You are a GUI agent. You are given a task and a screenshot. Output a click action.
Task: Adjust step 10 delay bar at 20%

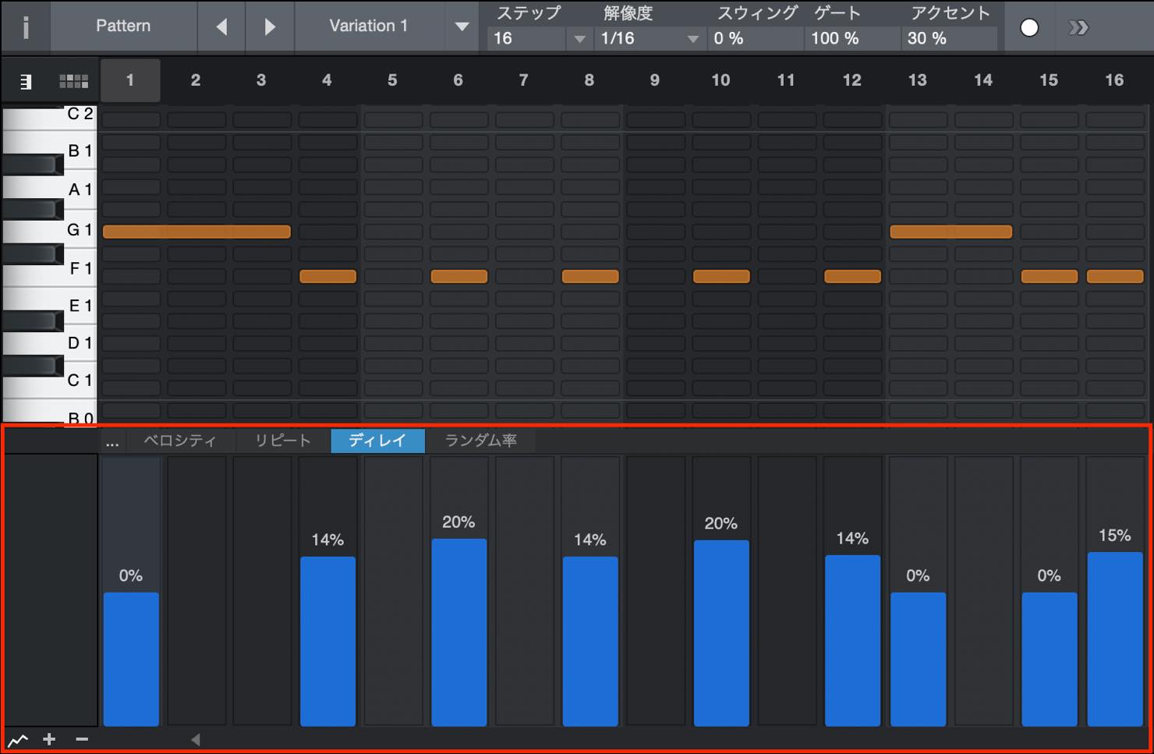721,633
